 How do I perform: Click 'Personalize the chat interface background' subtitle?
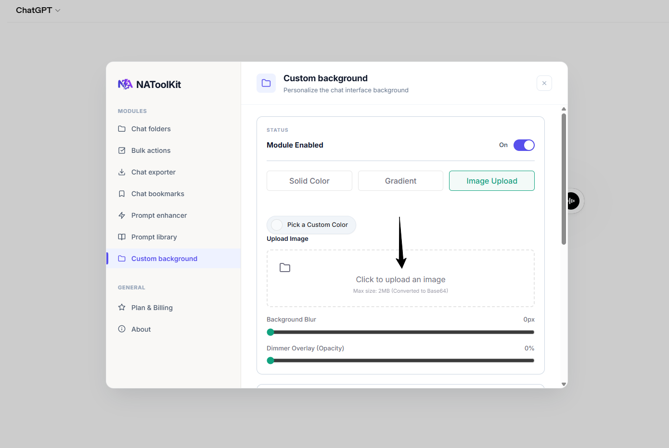pyautogui.click(x=346, y=90)
